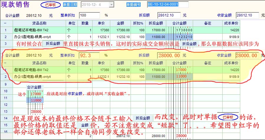Click the 合计金额 cell with digits 1738000
Screen dimensions: 265x140
[x=181, y=30]
